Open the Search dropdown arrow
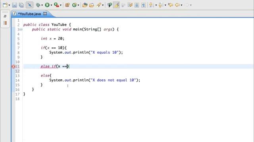This screenshot has width=254, height=142. click(103, 5)
